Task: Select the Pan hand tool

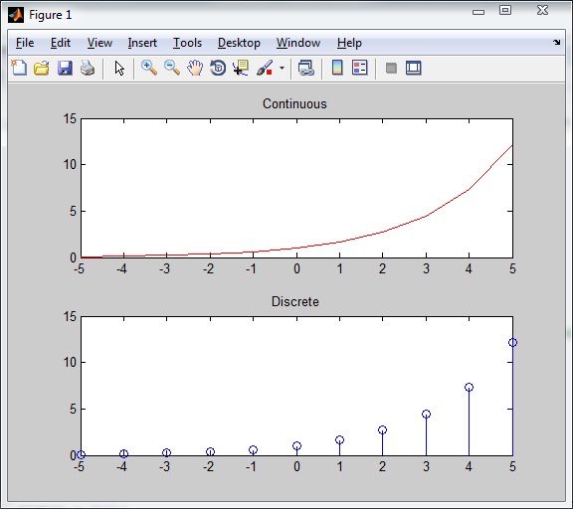Action: coord(195,68)
